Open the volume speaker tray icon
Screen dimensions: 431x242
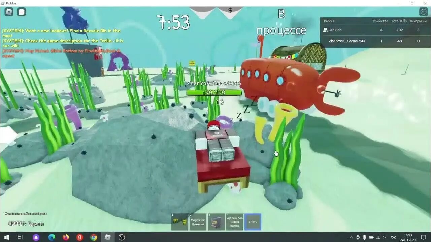click(x=385, y=237)
